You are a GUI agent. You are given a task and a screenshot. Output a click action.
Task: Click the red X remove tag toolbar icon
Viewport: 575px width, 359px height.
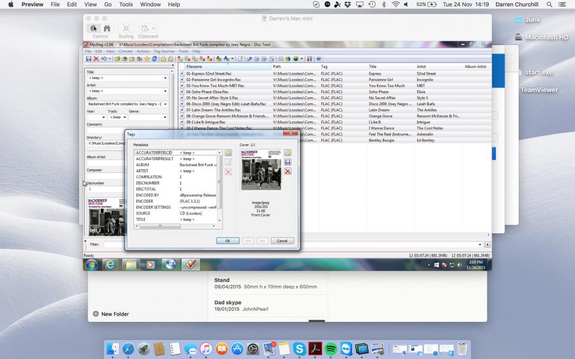[x=96, y=59]
